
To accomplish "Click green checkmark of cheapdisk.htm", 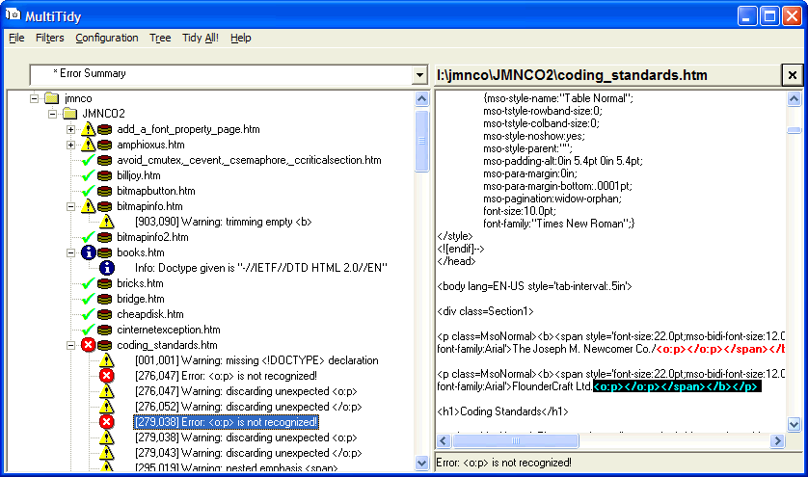I will (88, 314).
